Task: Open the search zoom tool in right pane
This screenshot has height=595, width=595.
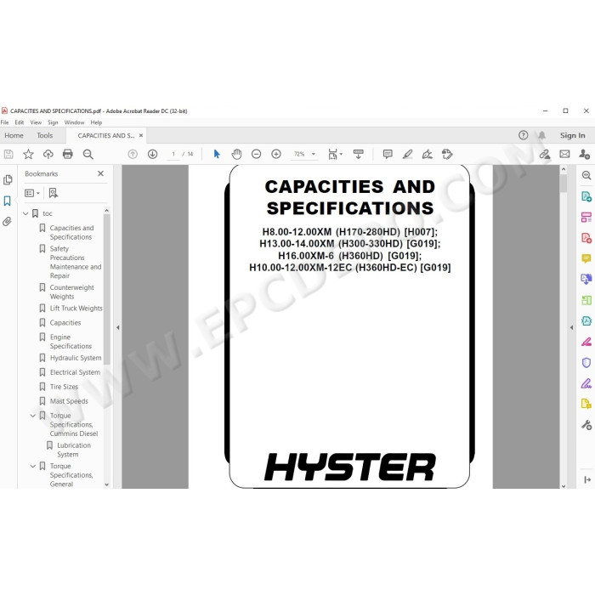Action: 586,175
